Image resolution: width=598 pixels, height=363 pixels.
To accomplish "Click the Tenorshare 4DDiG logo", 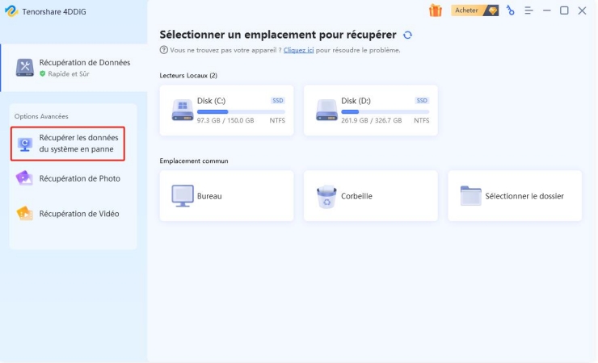I will point(11,11).
